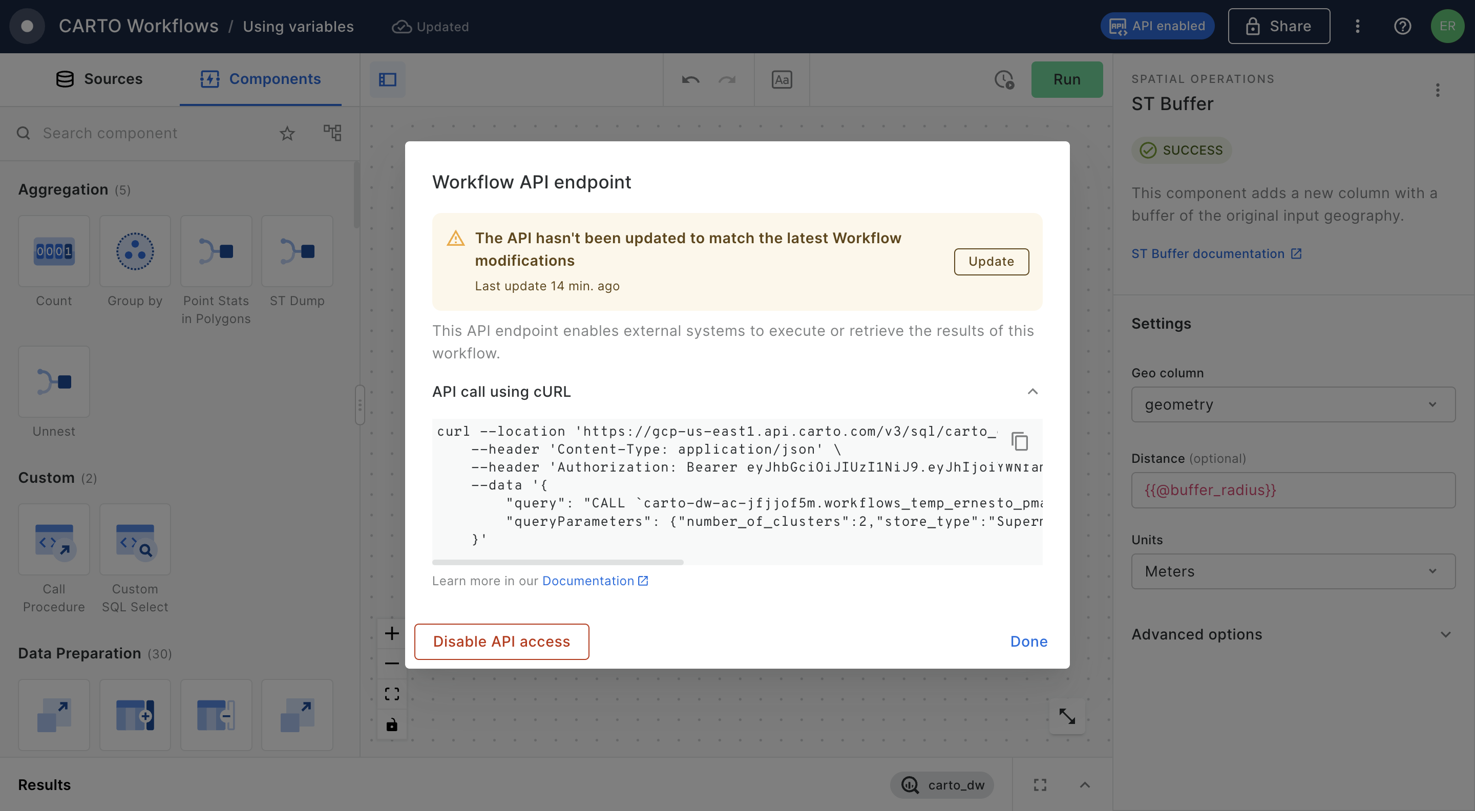Copy the cURL command to clipboard
The image size is (1475, 811).
(x=1019, y=441)
